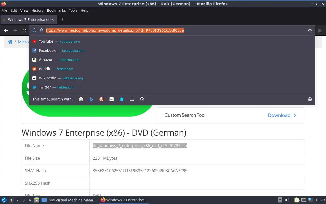
Task: Open the file manager icon in taskbar
Action: [x=36, y=200]
